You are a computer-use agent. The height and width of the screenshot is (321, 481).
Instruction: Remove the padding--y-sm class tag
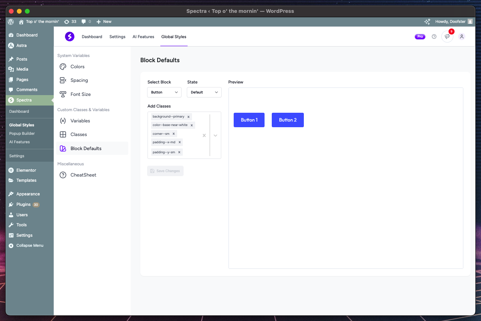(179, 152)
